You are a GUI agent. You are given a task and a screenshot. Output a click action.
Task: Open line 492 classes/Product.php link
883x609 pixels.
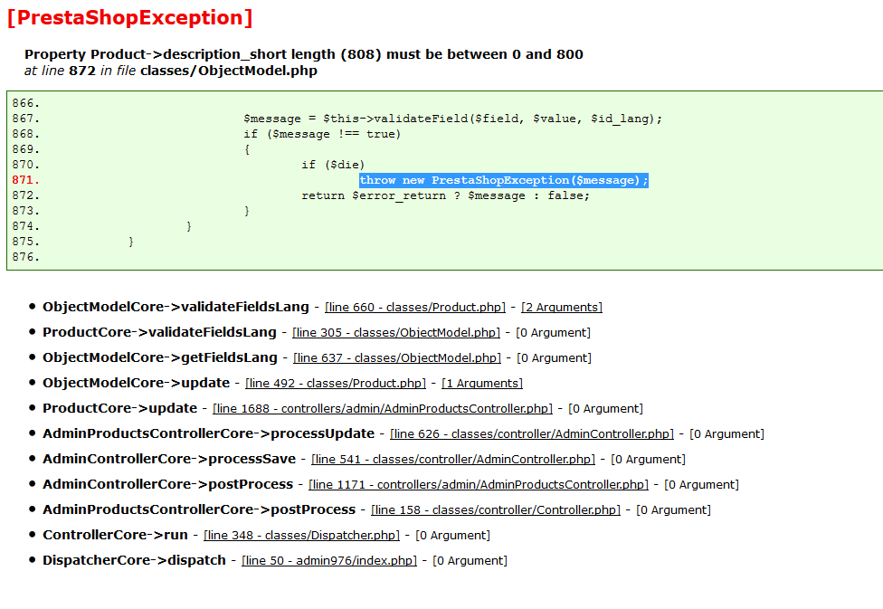point(336,384)
